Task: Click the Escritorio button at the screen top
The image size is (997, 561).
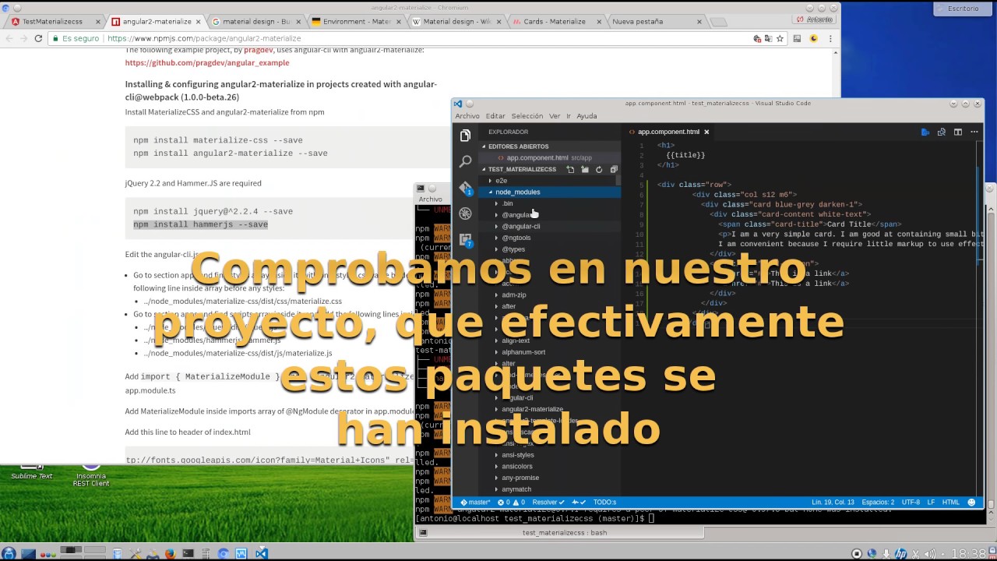Action: coord(963,9)
